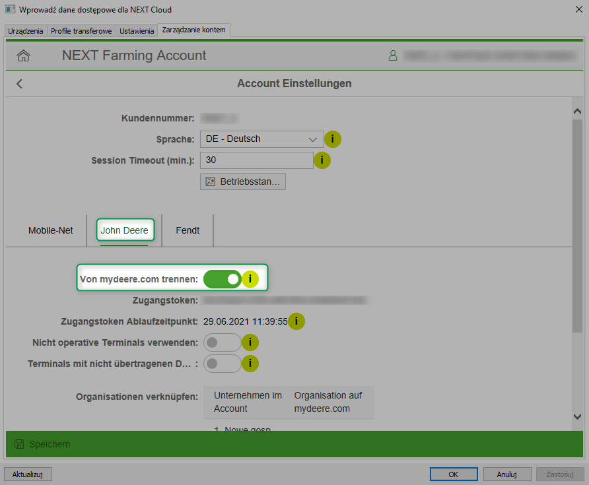
Task: Show info for Von mydeere.com trennen
Action: pos(250,279)
